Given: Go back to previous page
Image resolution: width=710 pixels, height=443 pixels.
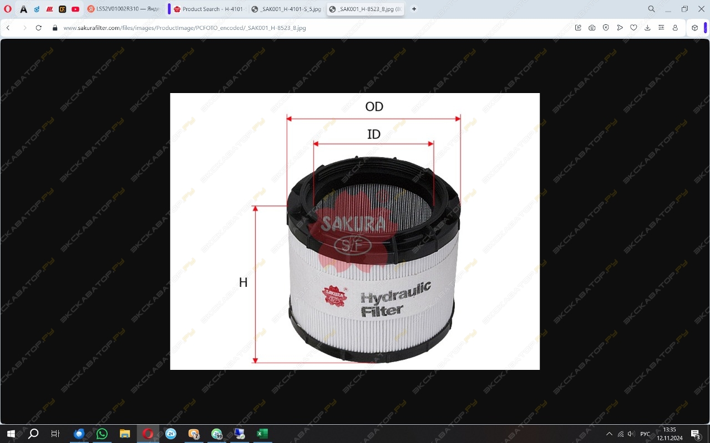Looking at the screenshot, I should click(8, 28).
